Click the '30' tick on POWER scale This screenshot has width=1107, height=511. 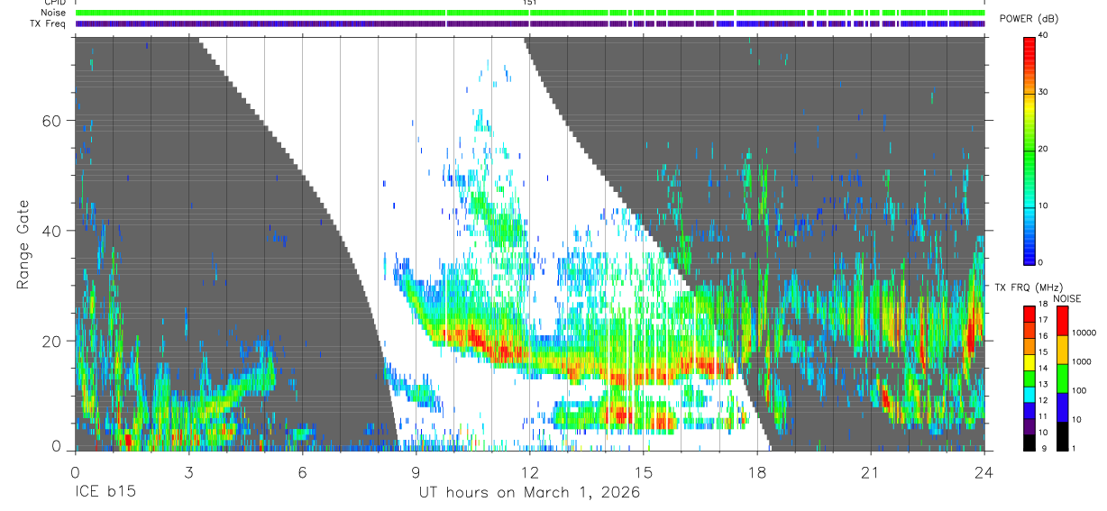(1045, 93)
